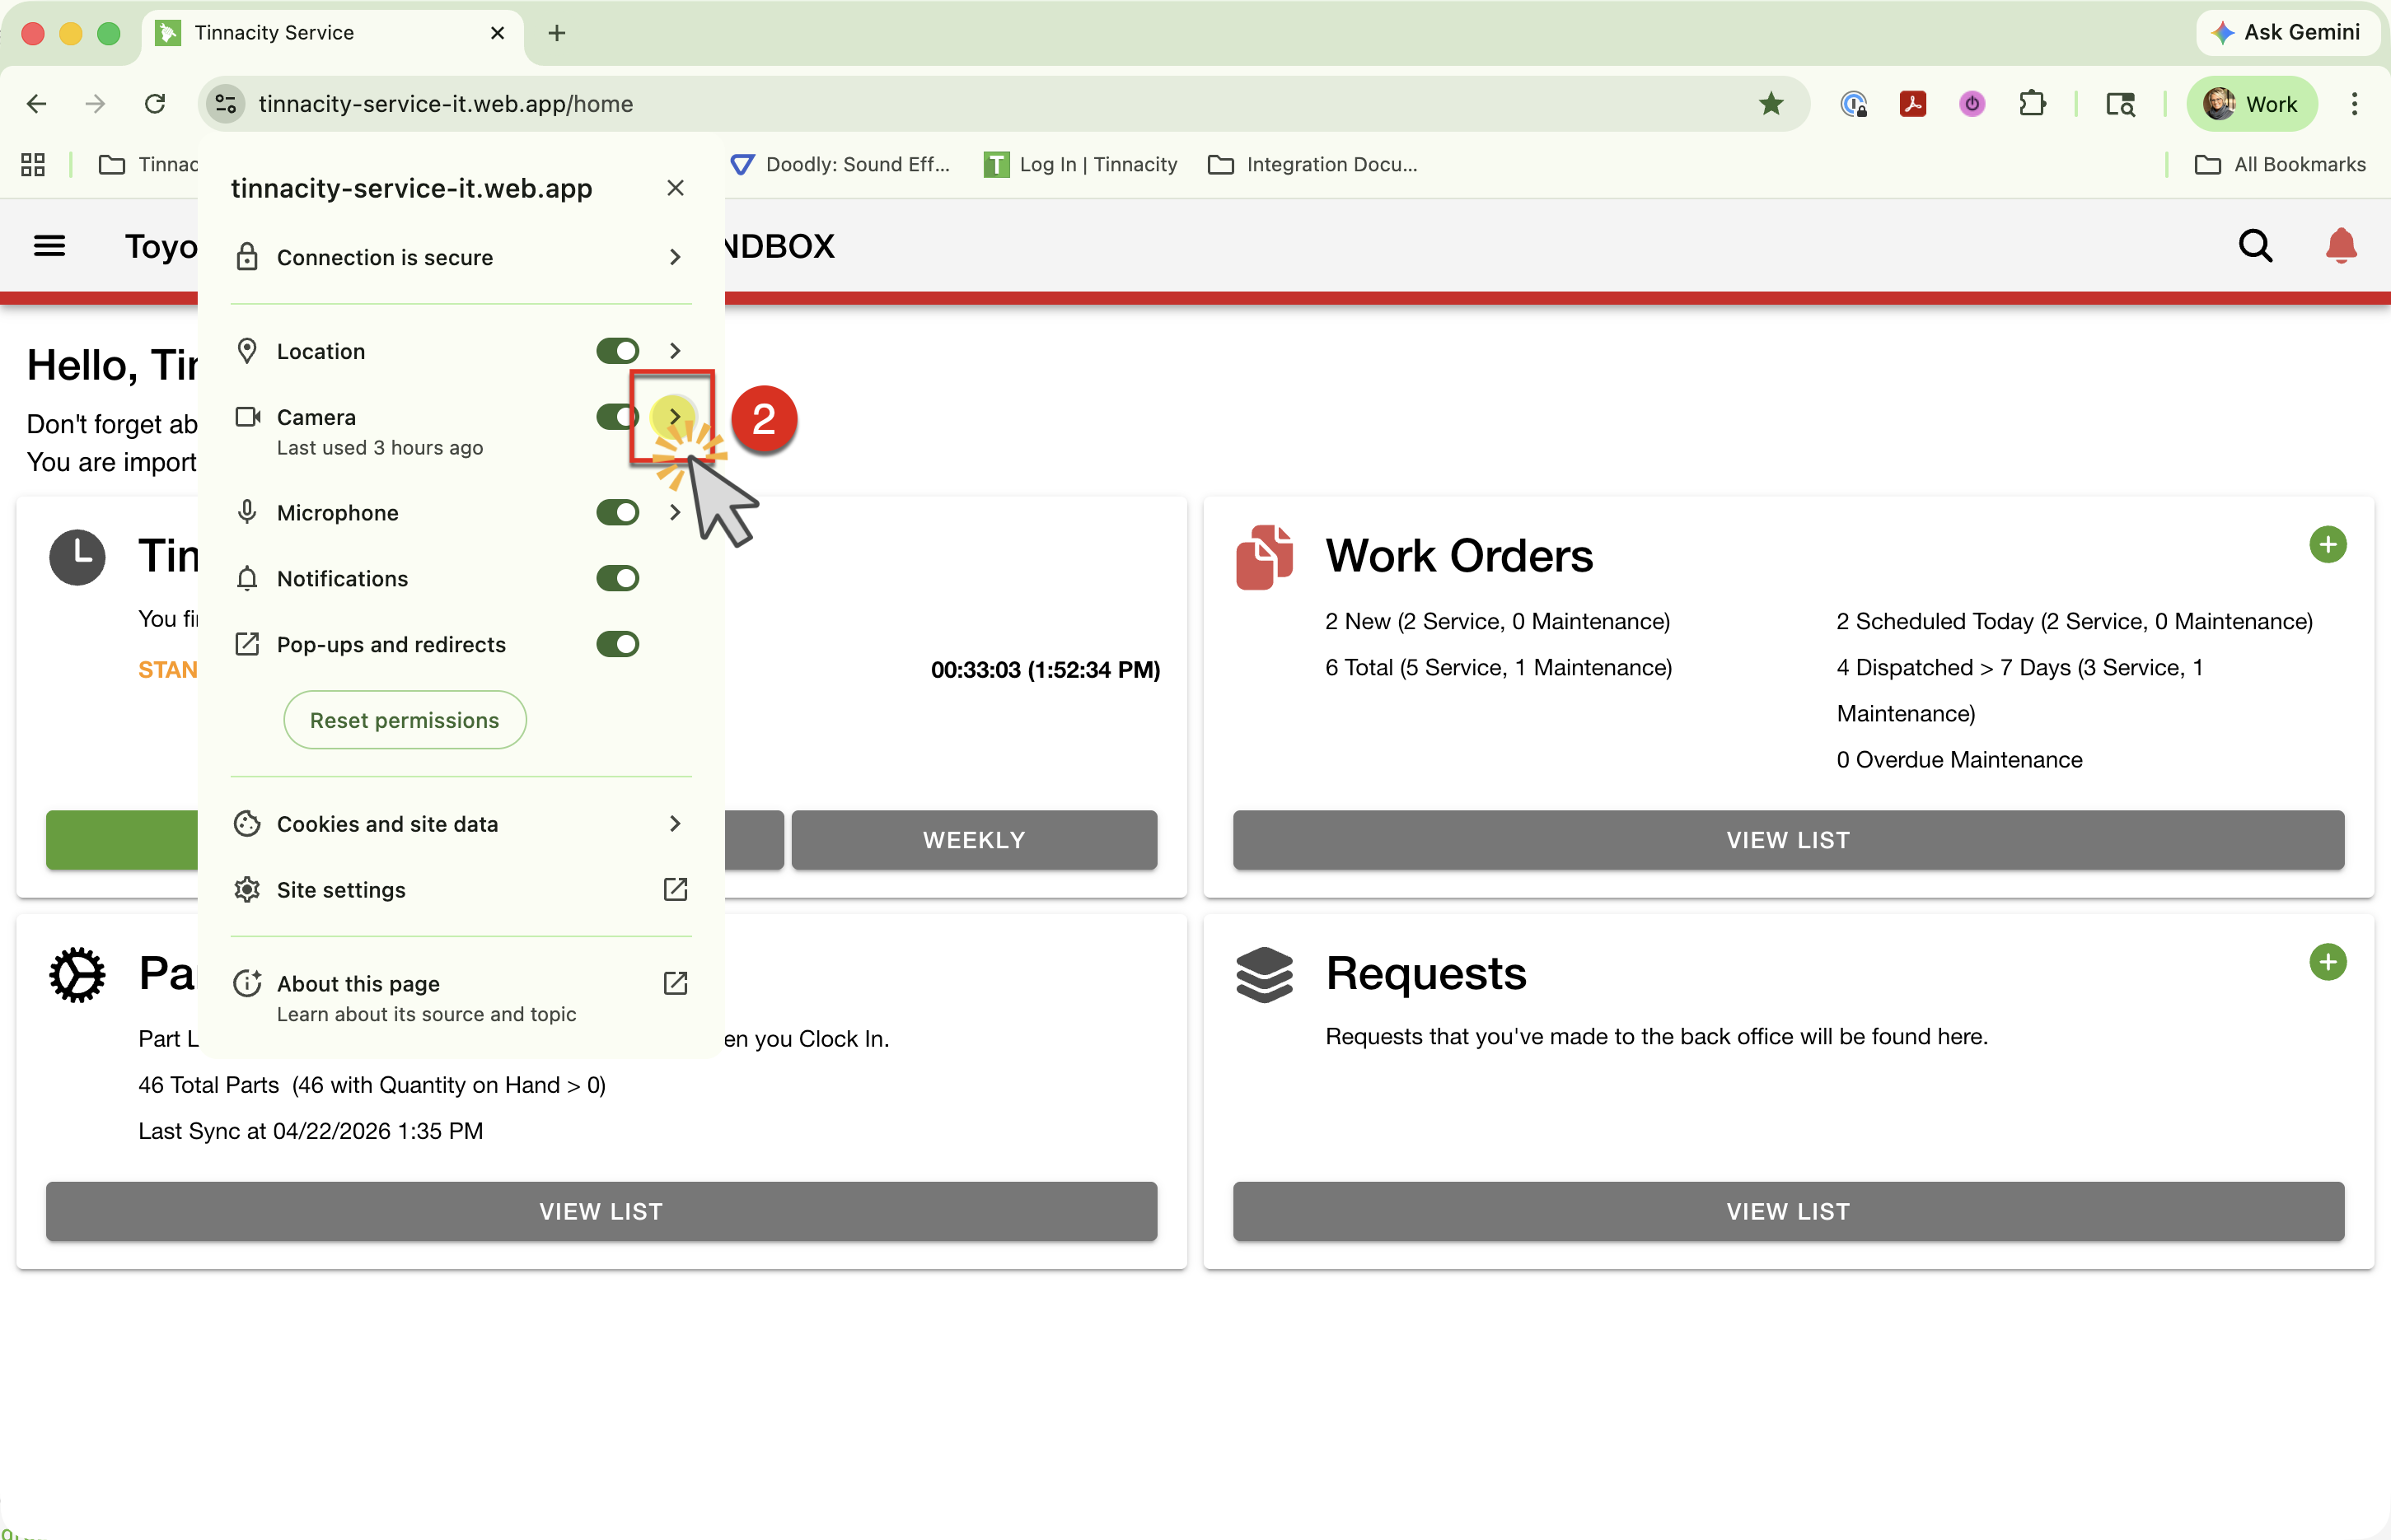Turn off Pop-ups and redirects toggle
This screenshot has height=1540, width=2391.
(x=617, y=644)
